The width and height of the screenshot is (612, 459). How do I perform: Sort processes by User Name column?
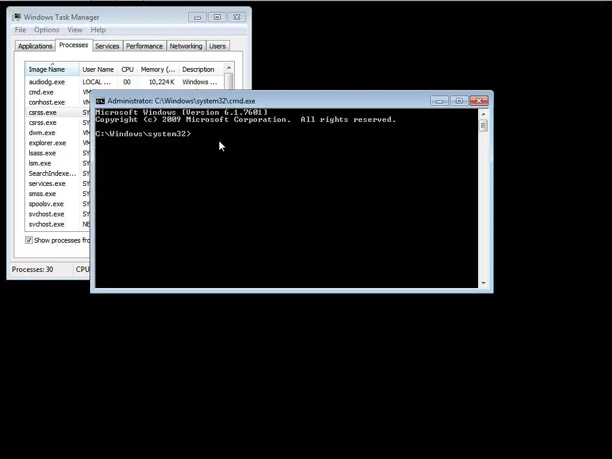pos(98,69)
